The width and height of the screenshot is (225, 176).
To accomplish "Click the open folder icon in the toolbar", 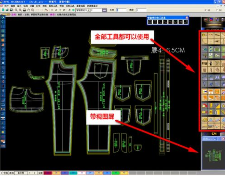I will [x=7, y=10].
